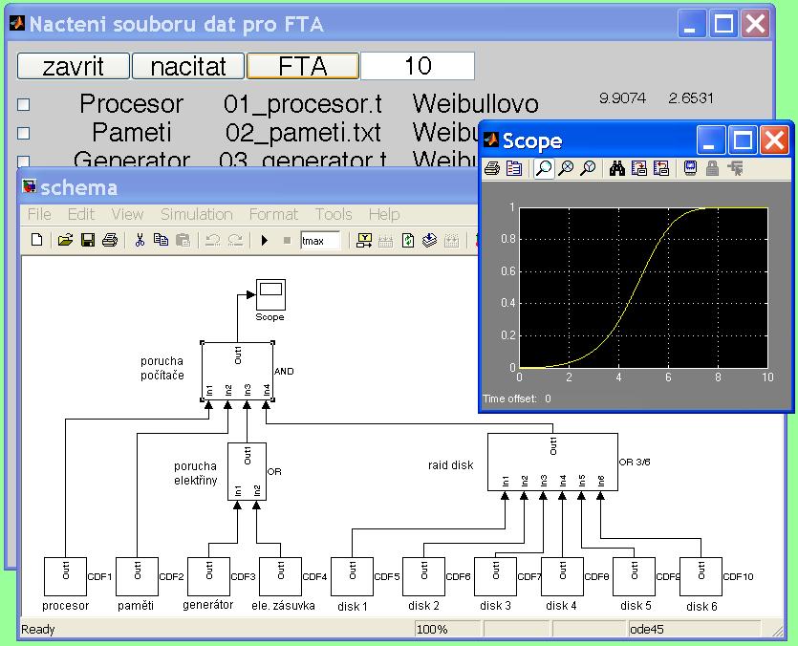The height and width of the screenshot is (646, 798).
Task: Click the New model icon in schema toolbar
Action: click(36, 240)
